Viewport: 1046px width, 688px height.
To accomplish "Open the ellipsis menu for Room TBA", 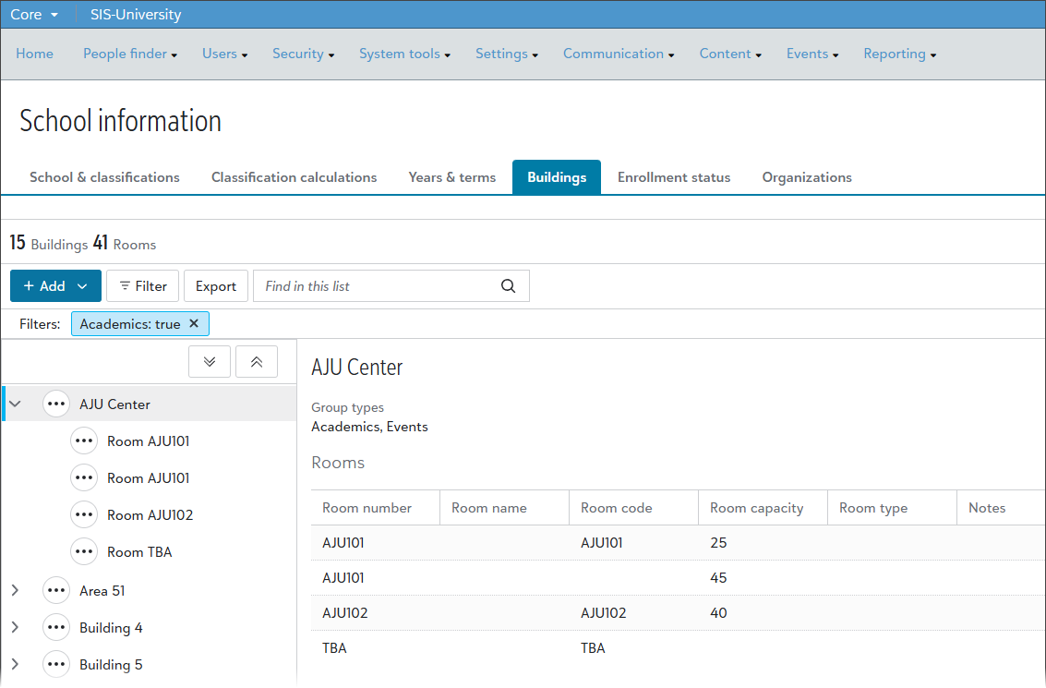I will click(x=84, y=552).
